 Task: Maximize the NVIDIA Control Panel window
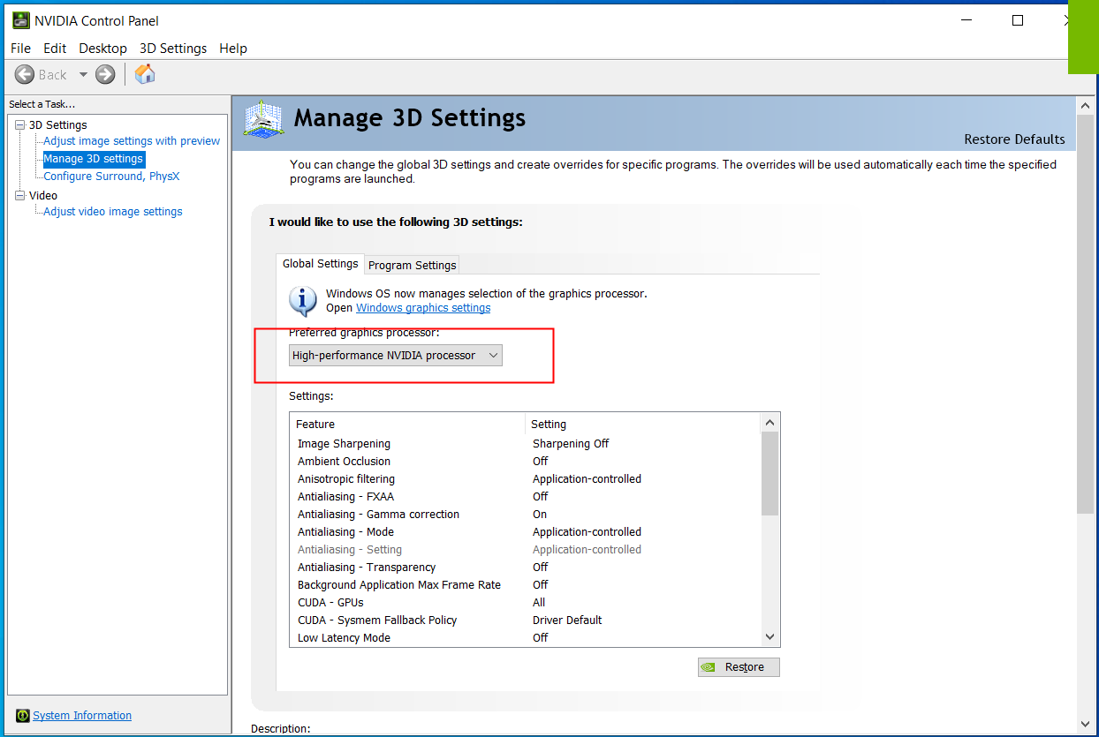point(1018,20)
